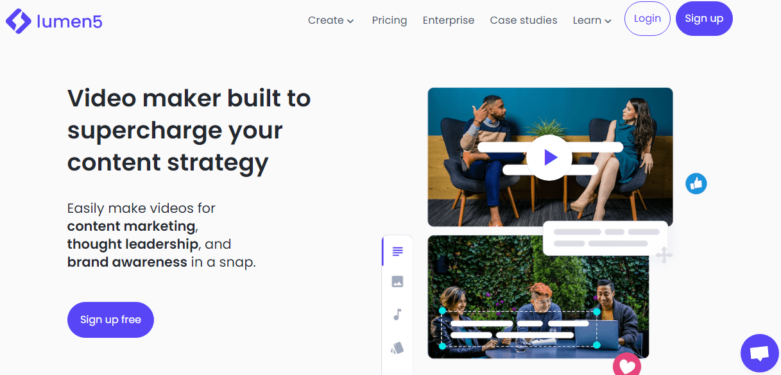Click the lumen5 logo icon

[x=18, y=21]
